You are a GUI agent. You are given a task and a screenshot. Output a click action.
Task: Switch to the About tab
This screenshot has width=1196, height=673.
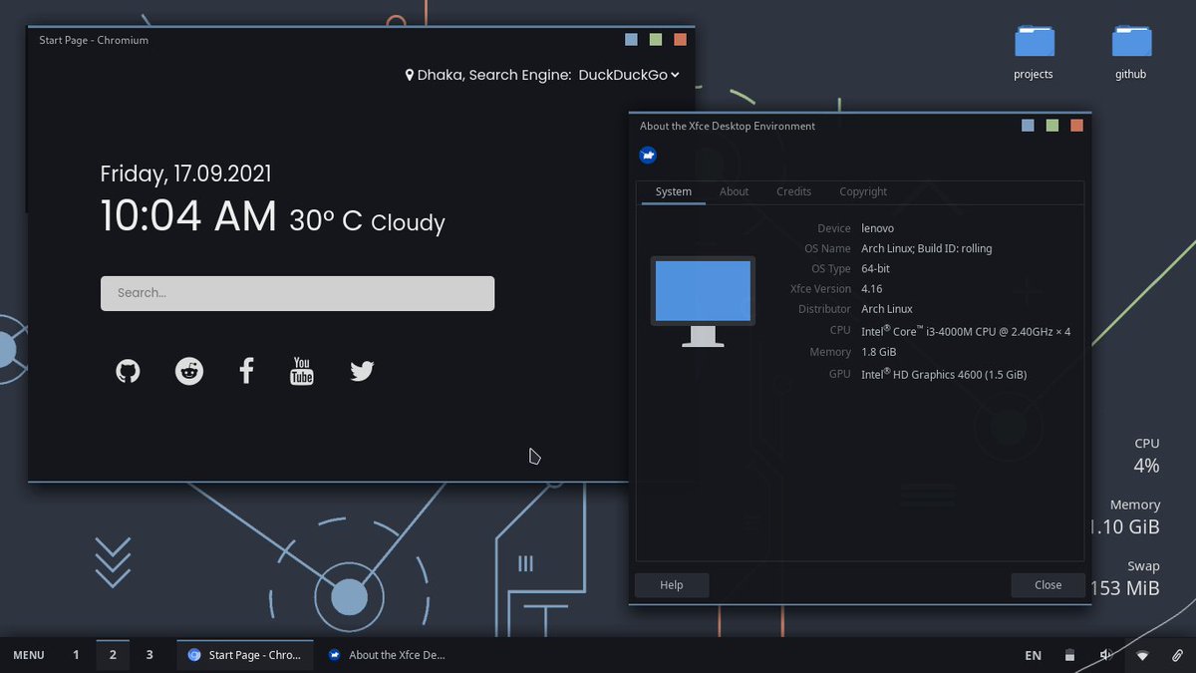point(735,191)
